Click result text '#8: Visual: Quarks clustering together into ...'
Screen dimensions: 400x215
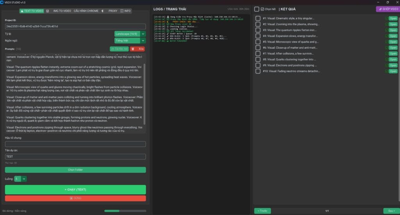coord(289,59)
